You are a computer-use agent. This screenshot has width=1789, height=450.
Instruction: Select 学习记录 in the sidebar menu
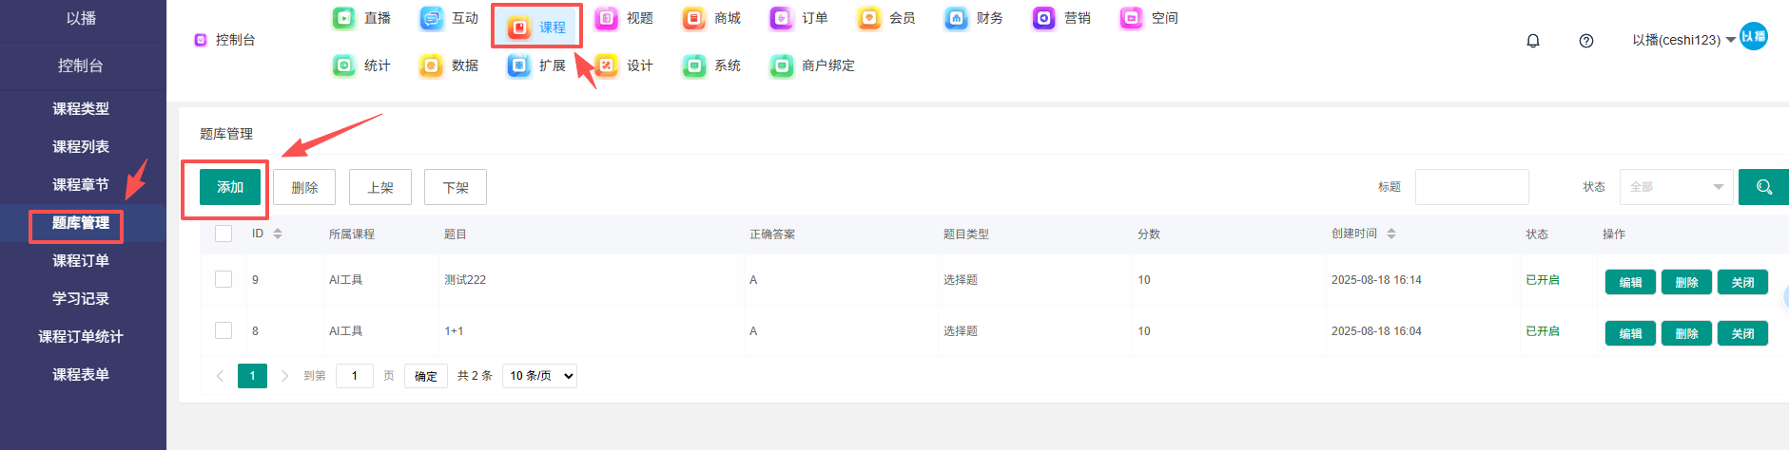point(81,298)
